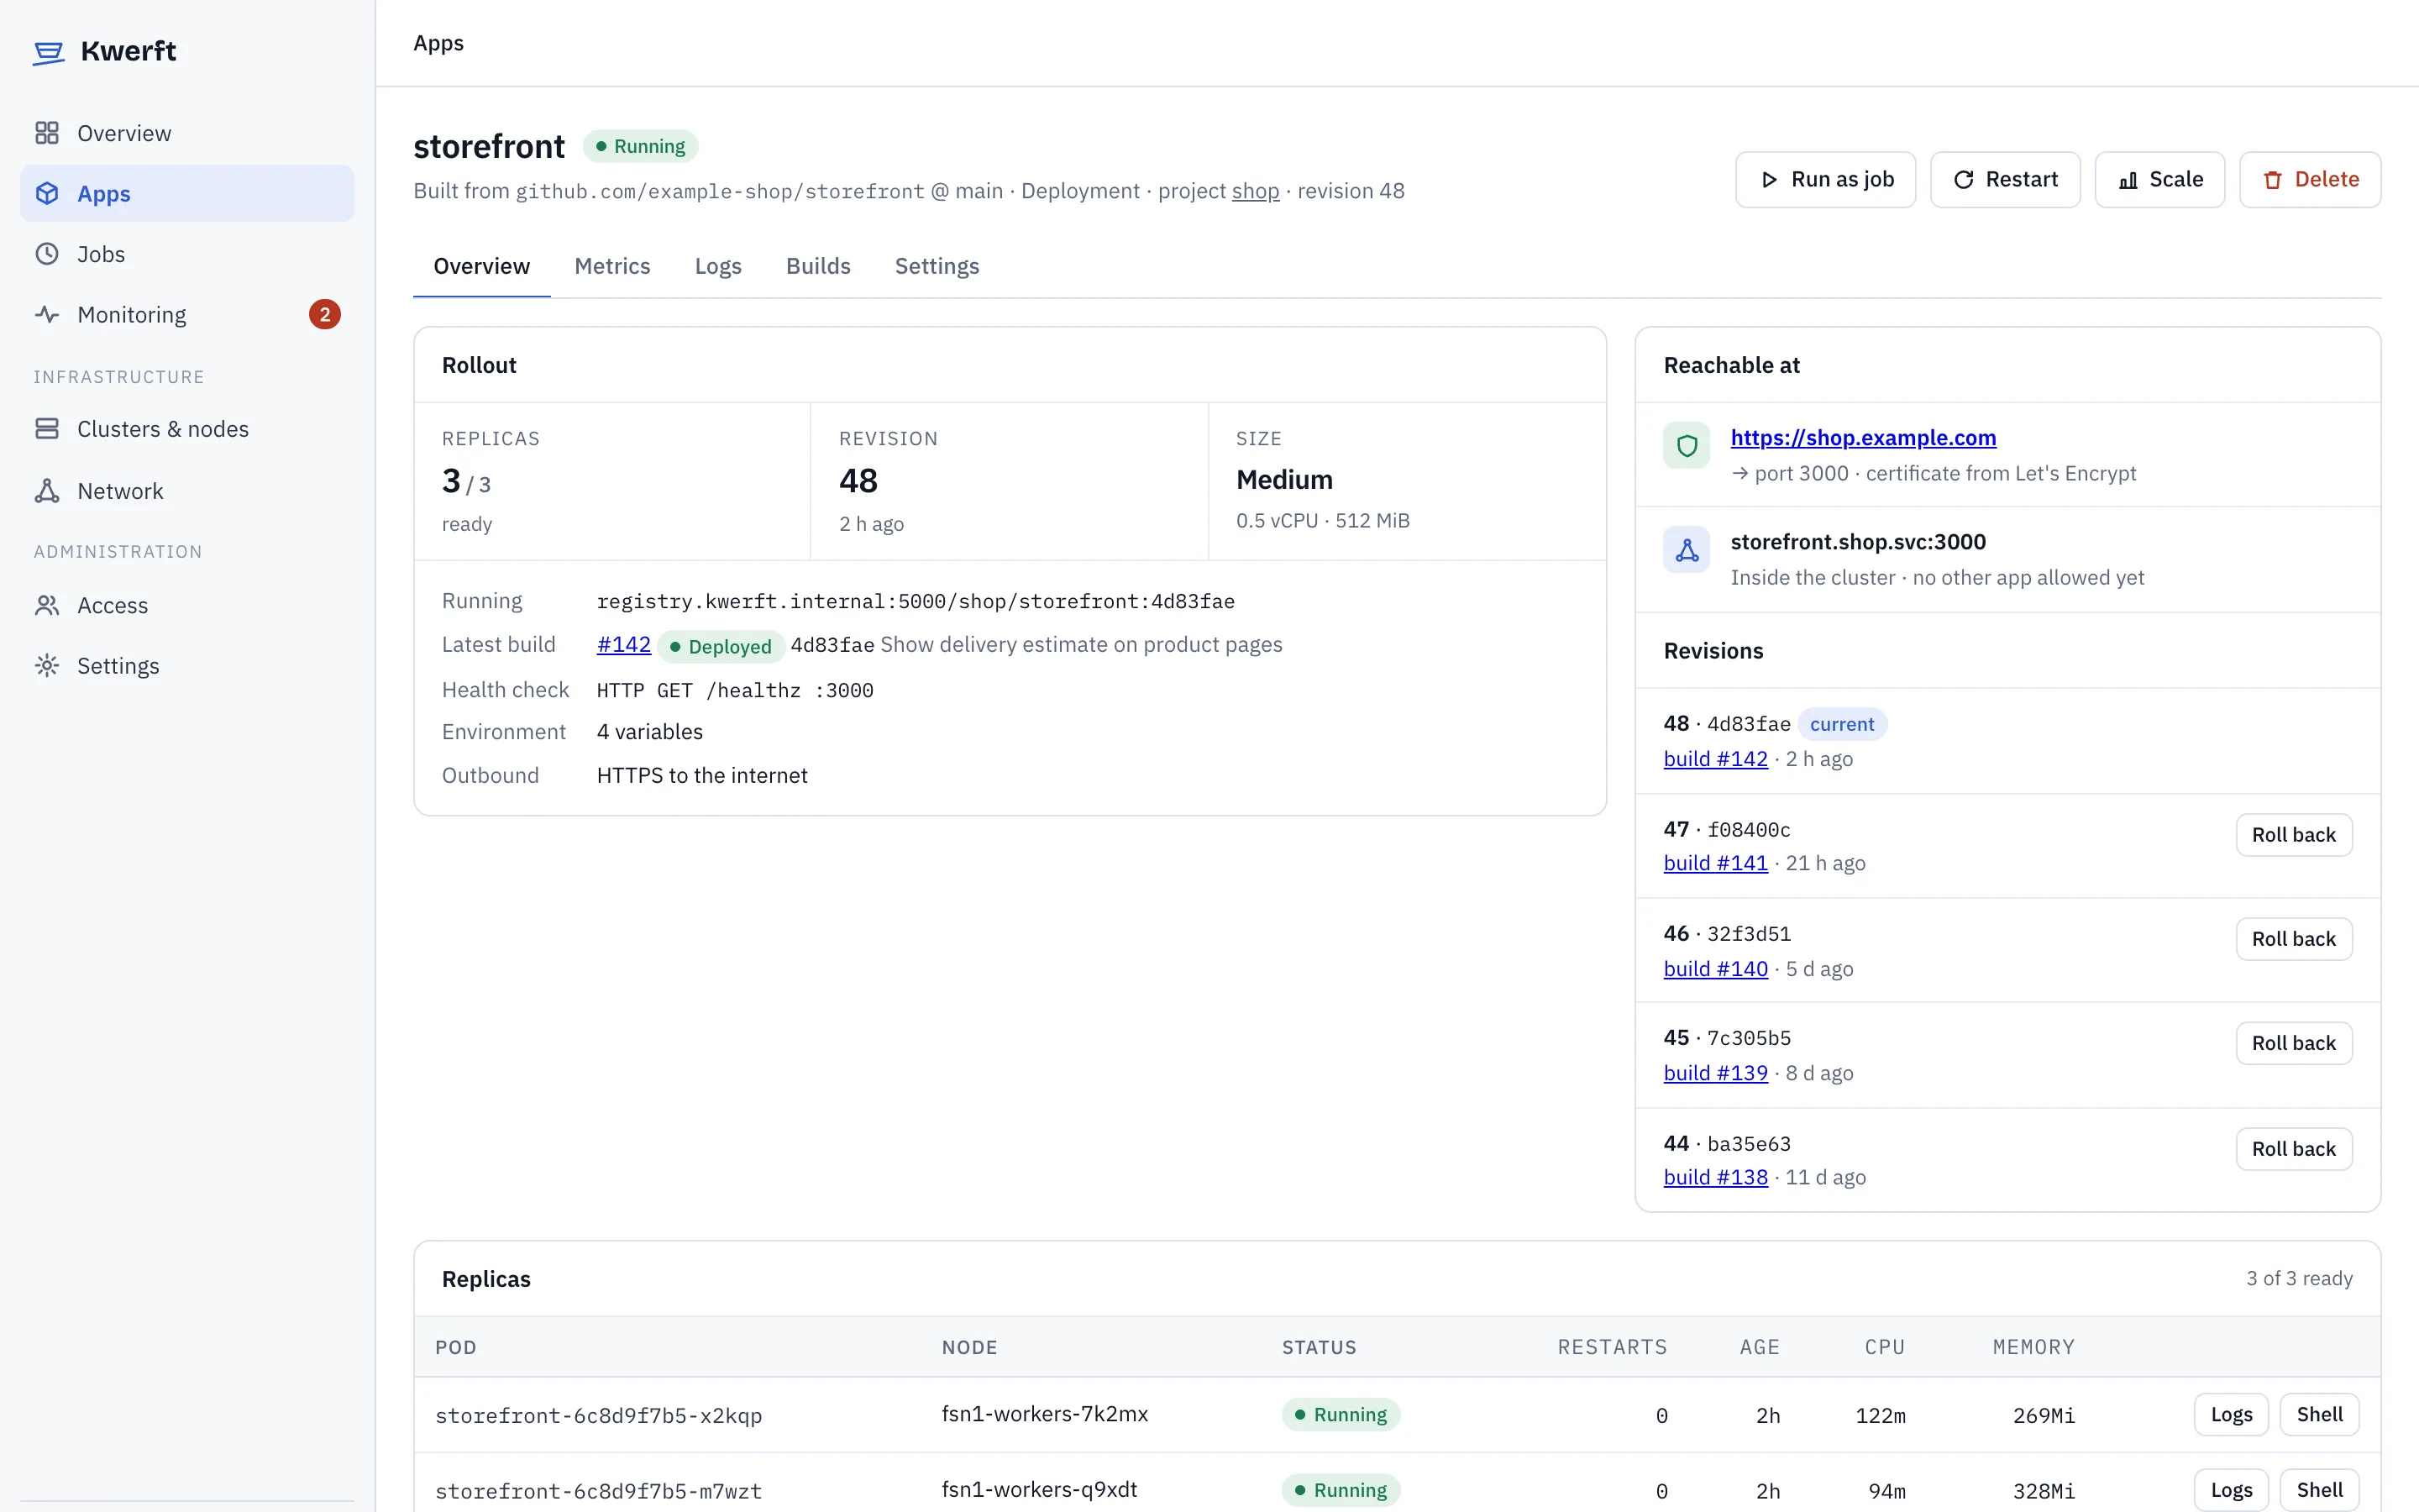Viewport: 2419px width, 1512px height.
Task: Restart the storefront app
Action: point(2005,180)
